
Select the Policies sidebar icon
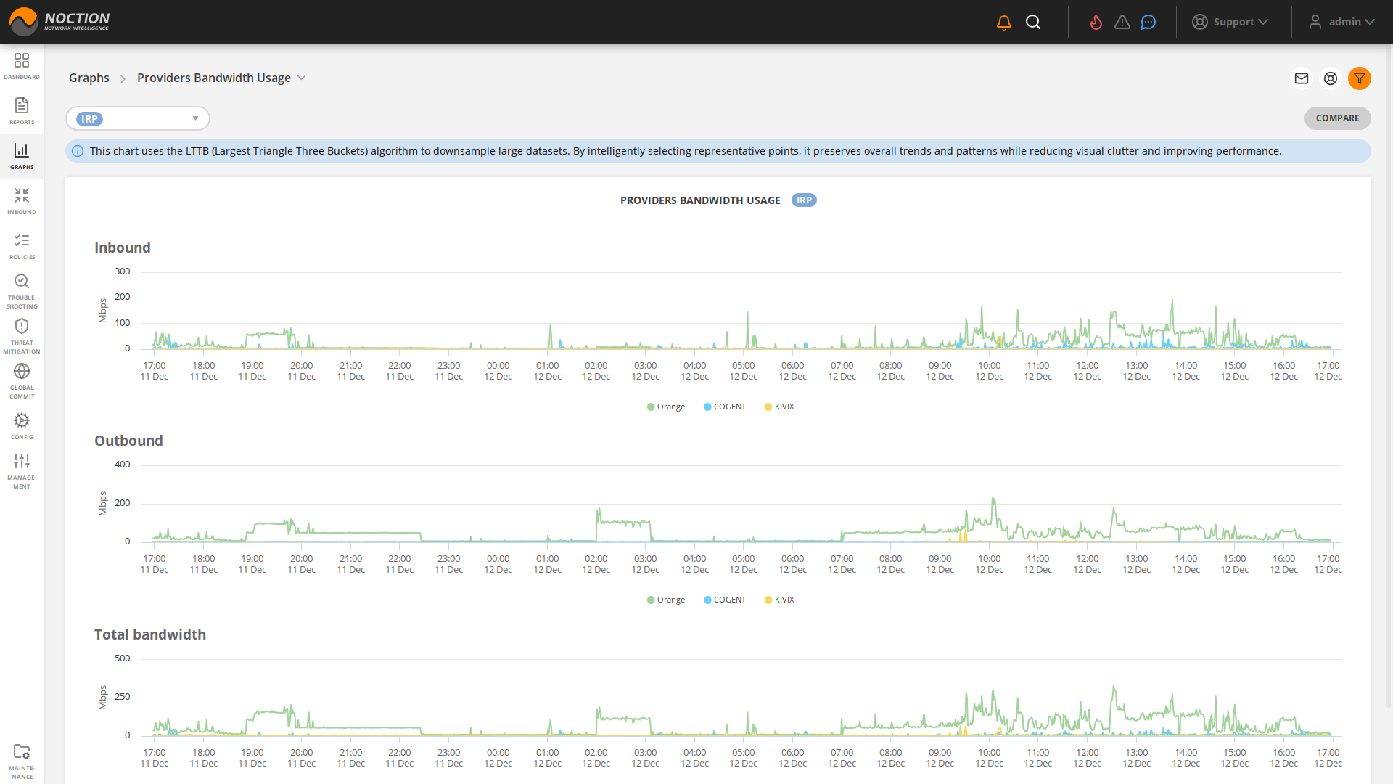[x=22, y=245]
